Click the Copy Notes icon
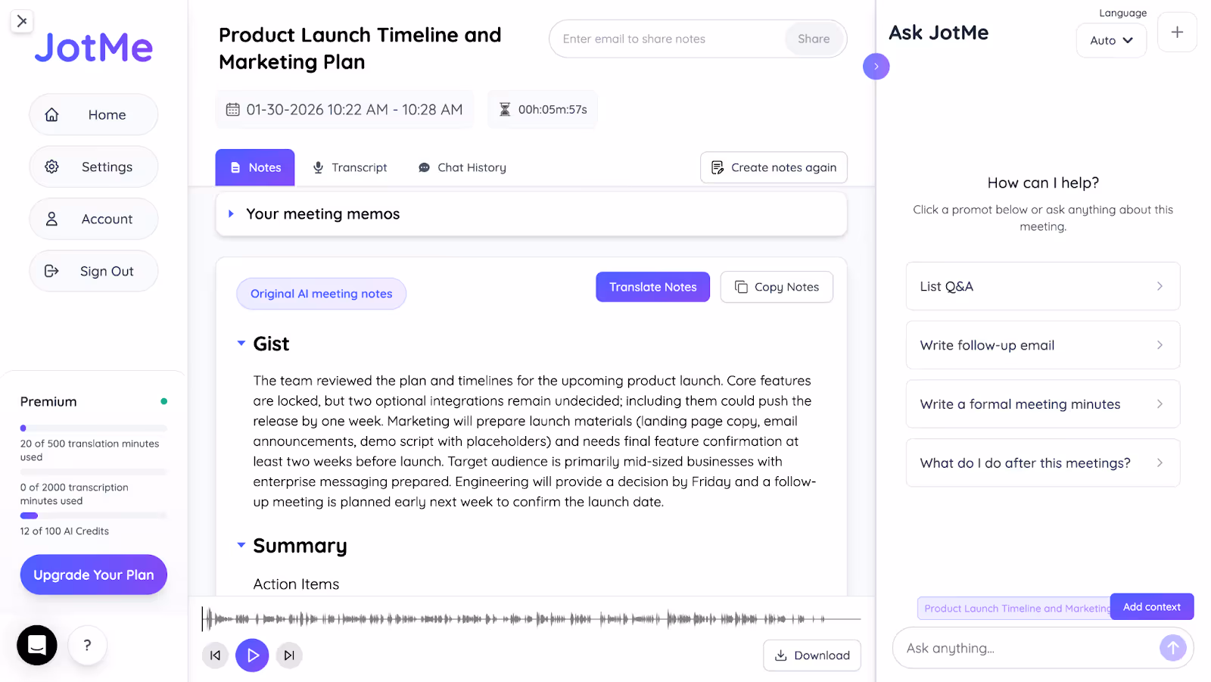 tap(742, 287)
